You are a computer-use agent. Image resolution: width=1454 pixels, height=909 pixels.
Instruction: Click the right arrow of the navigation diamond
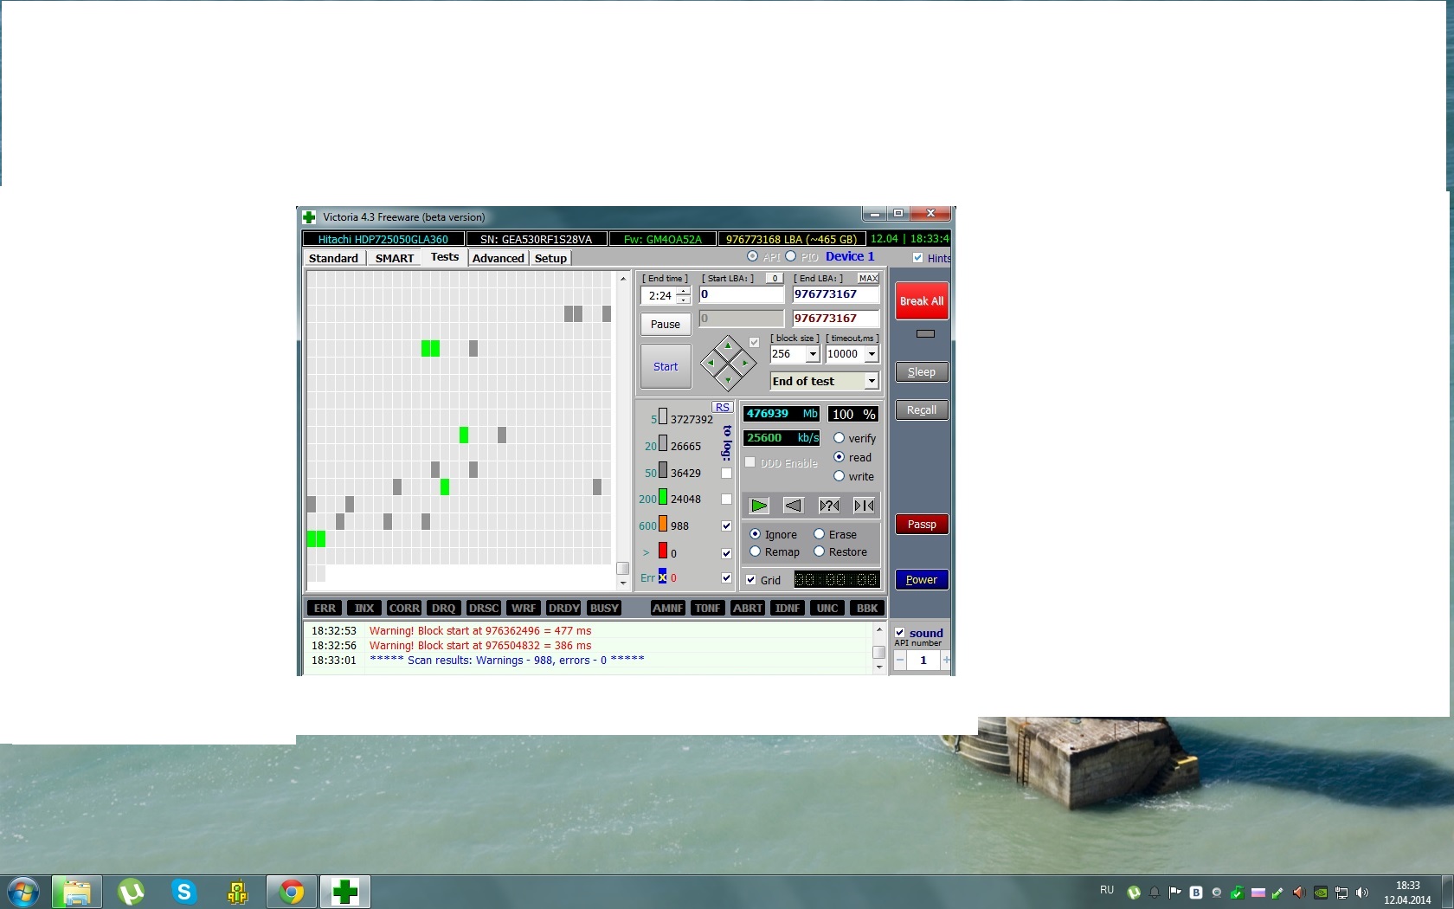click(745, 363)
